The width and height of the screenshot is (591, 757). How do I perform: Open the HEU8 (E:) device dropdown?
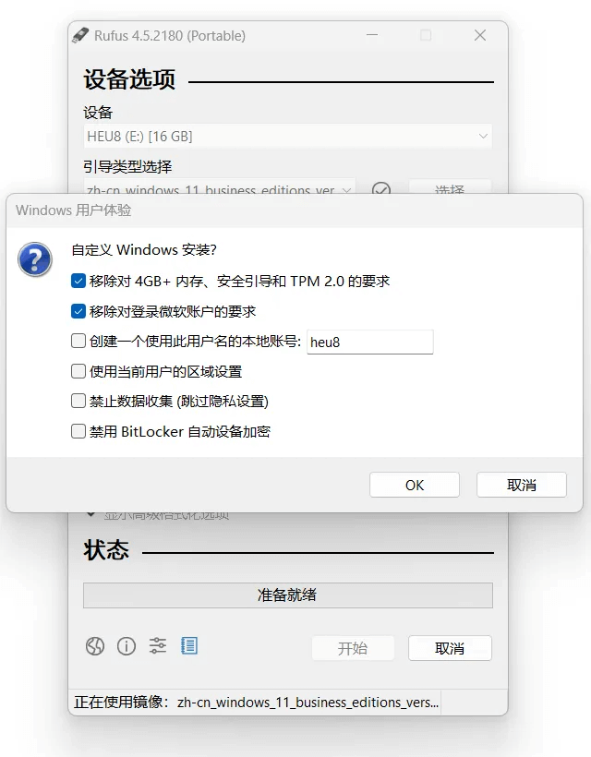[288, 136]
